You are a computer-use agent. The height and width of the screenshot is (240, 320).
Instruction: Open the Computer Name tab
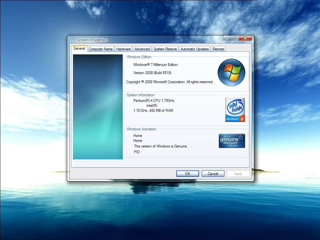point(101,49)
